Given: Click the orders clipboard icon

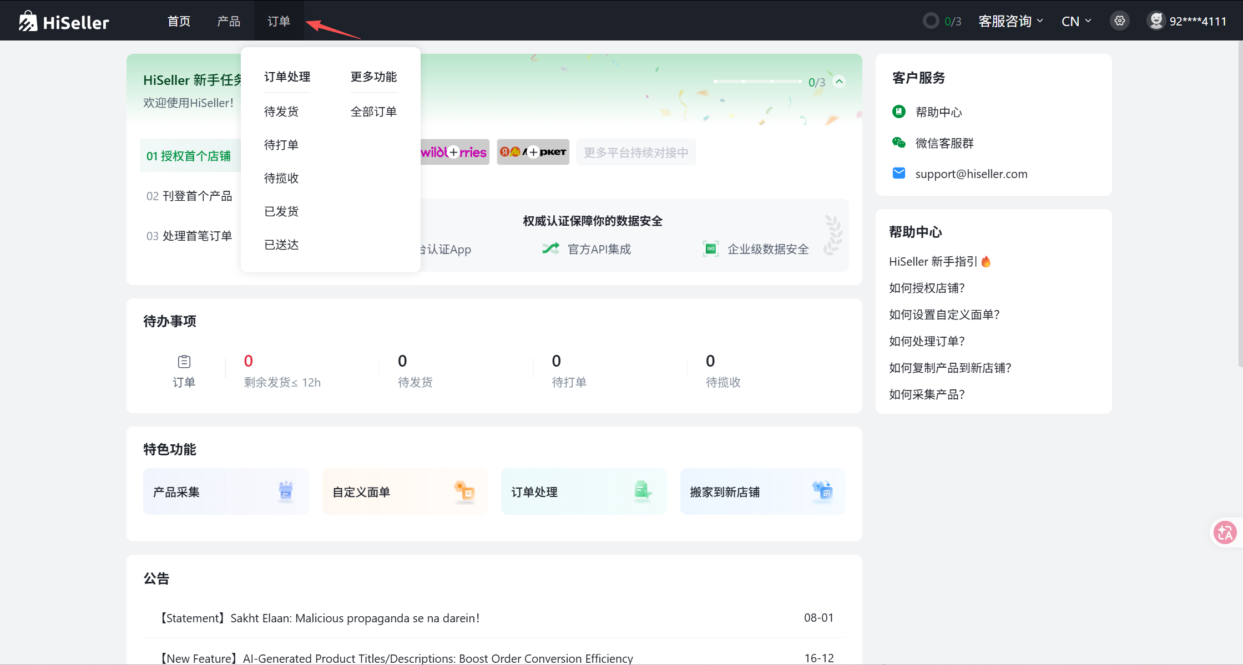Looking at the screenshot, I should click(x=184, y=362).
